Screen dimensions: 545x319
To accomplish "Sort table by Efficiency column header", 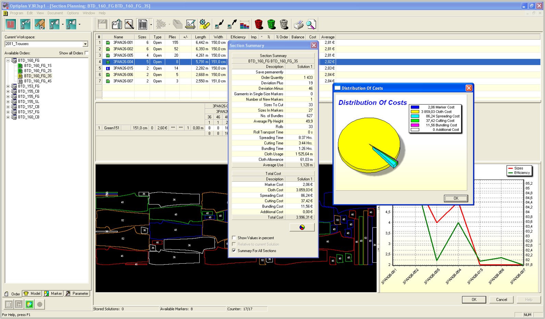I will coord(238,37).
